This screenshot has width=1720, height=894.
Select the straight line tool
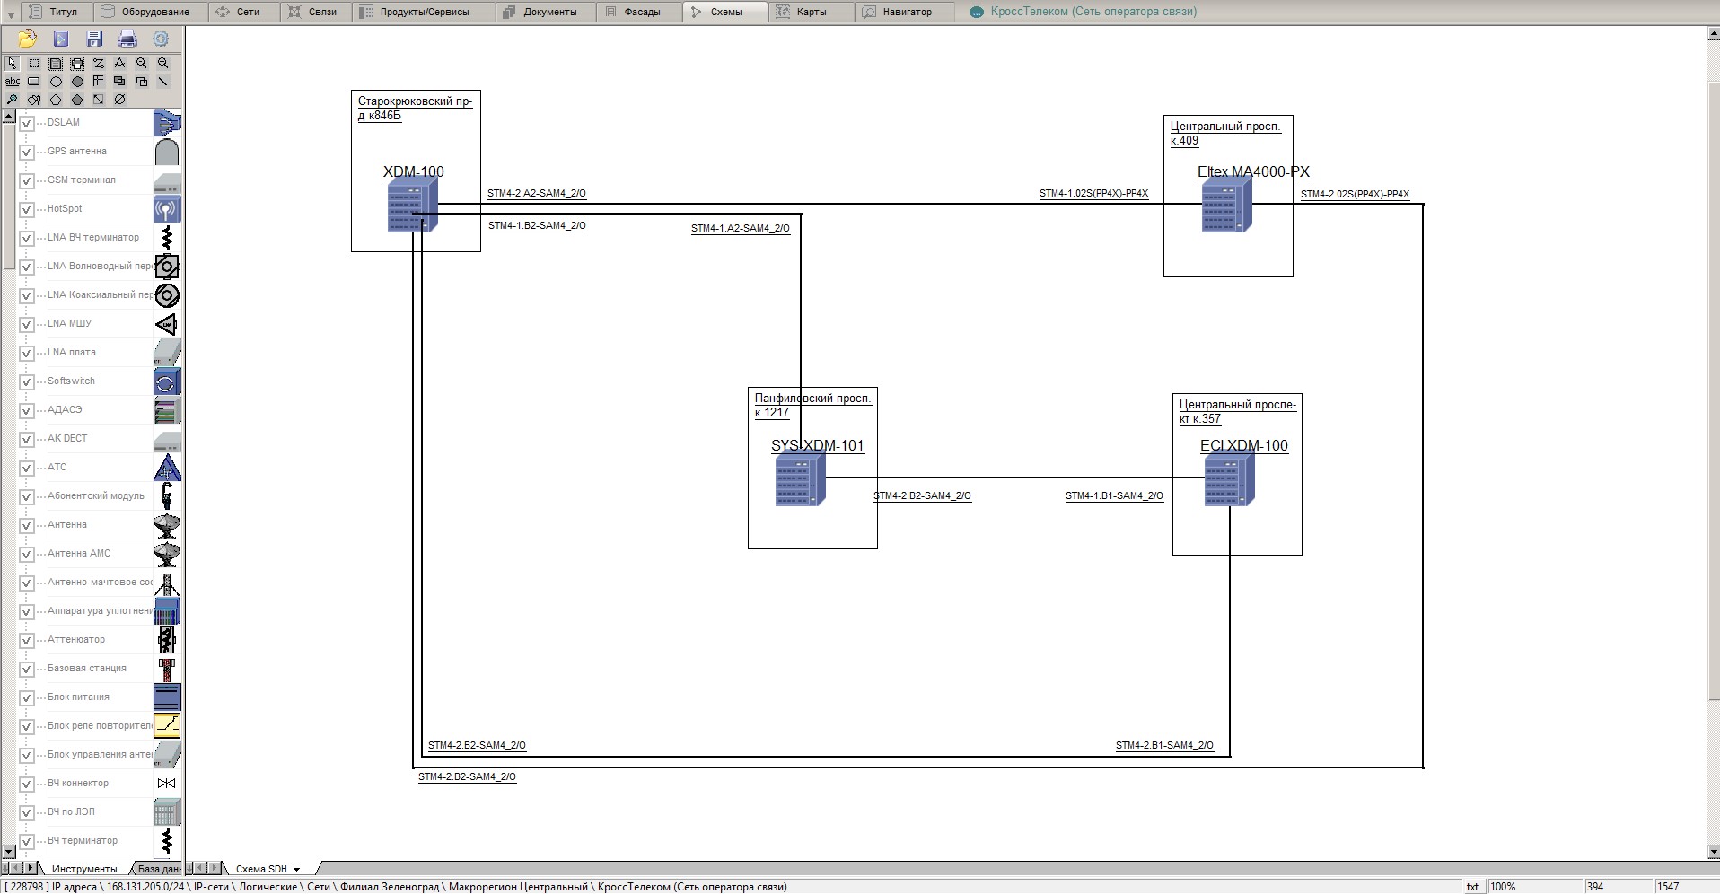tap(162, 82)
